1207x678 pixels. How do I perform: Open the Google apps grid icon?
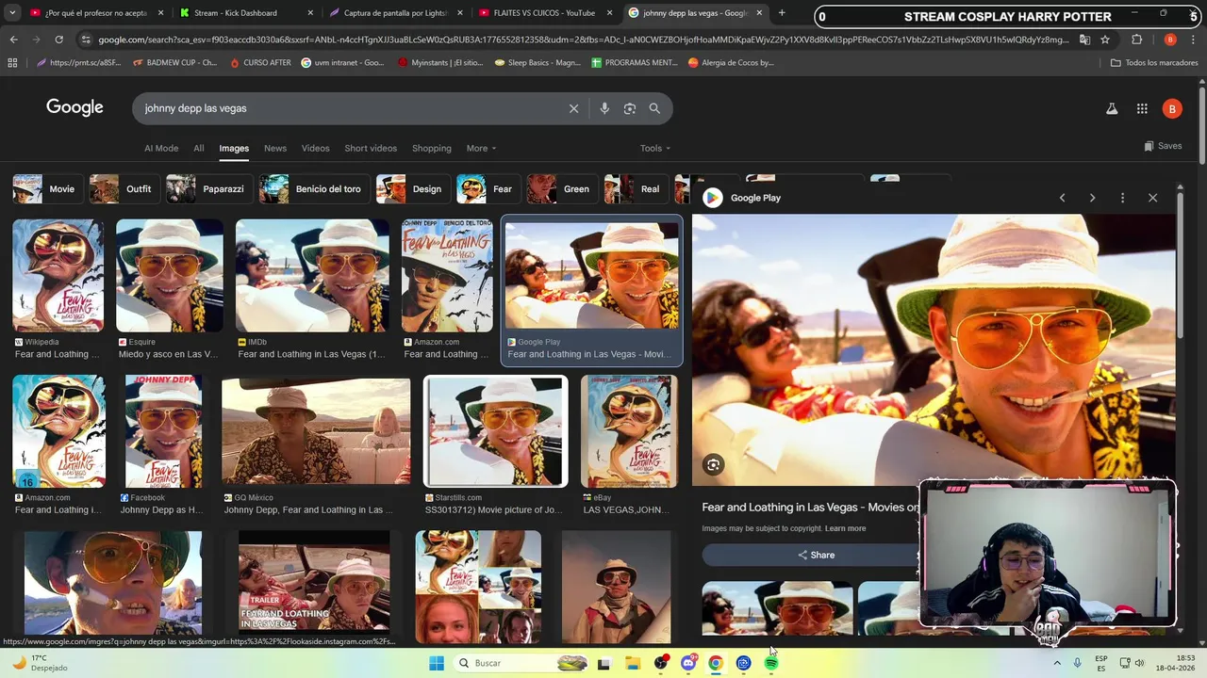coord(1142,108)
